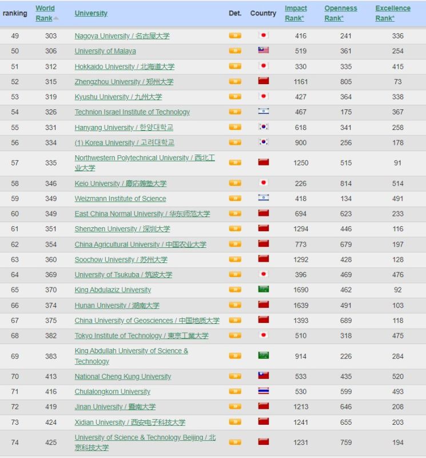Click Saudi flag in King Abdulaziz University row

264,289
